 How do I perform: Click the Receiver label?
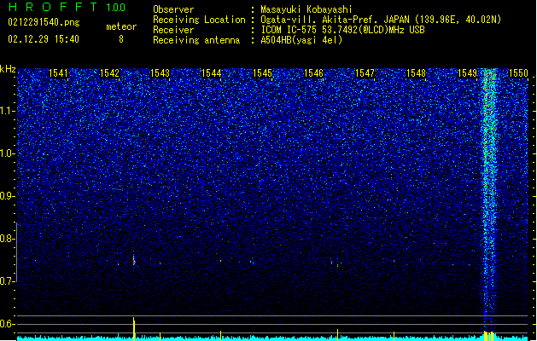pyautogui.click(x=173, y=30)
